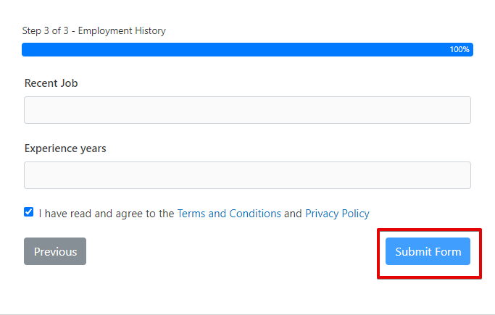495x315 pixels.
Task: Uncheck the terms agreement checkbox
Action: [28, 212]
